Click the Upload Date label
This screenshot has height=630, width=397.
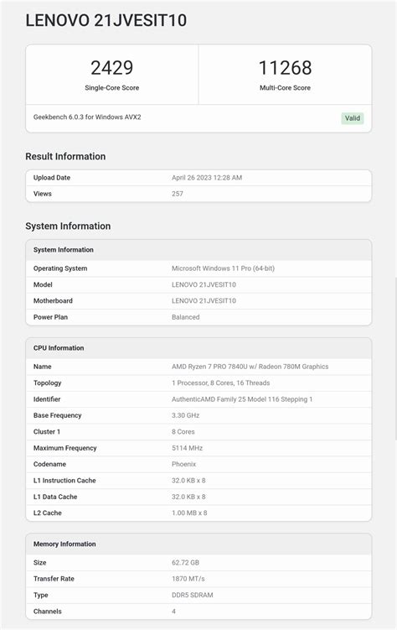tap(52, 178)
